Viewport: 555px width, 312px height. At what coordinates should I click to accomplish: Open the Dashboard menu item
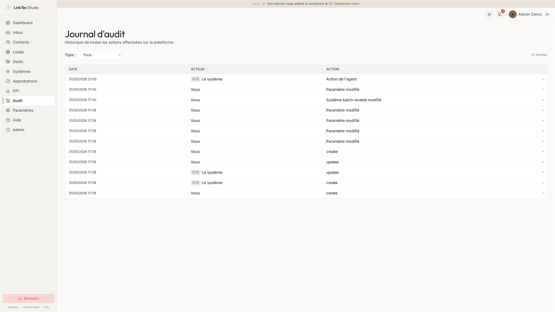click(28, 23)
